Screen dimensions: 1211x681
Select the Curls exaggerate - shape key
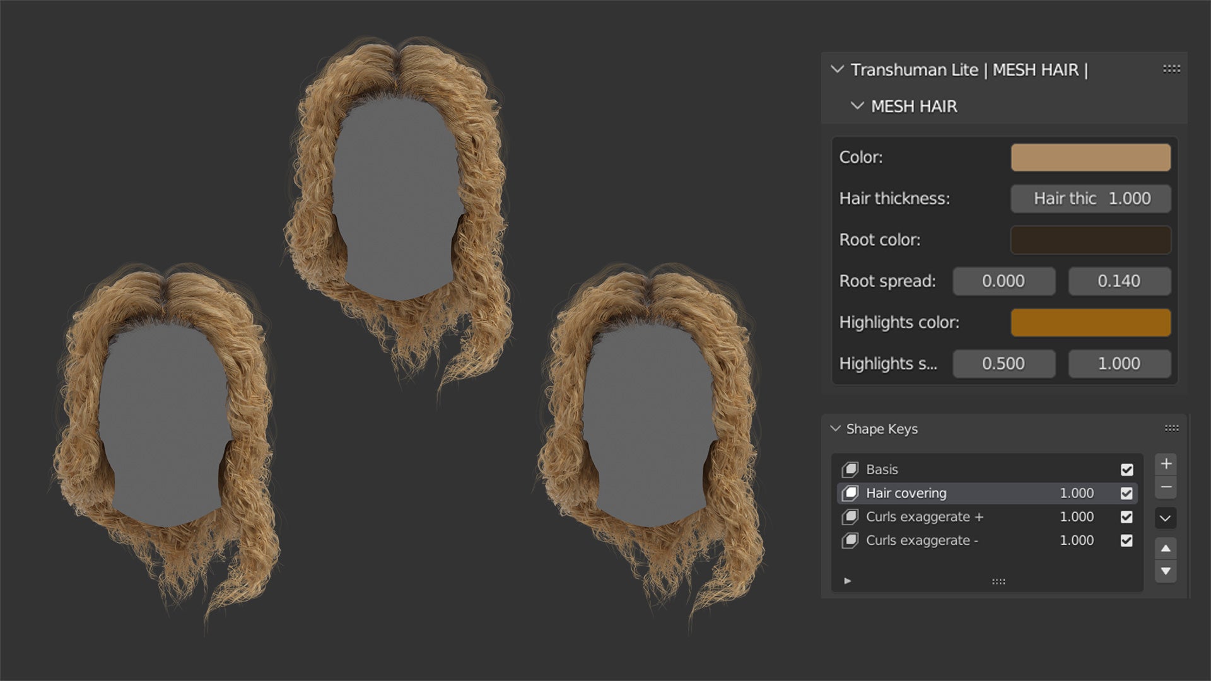[921, 540]
